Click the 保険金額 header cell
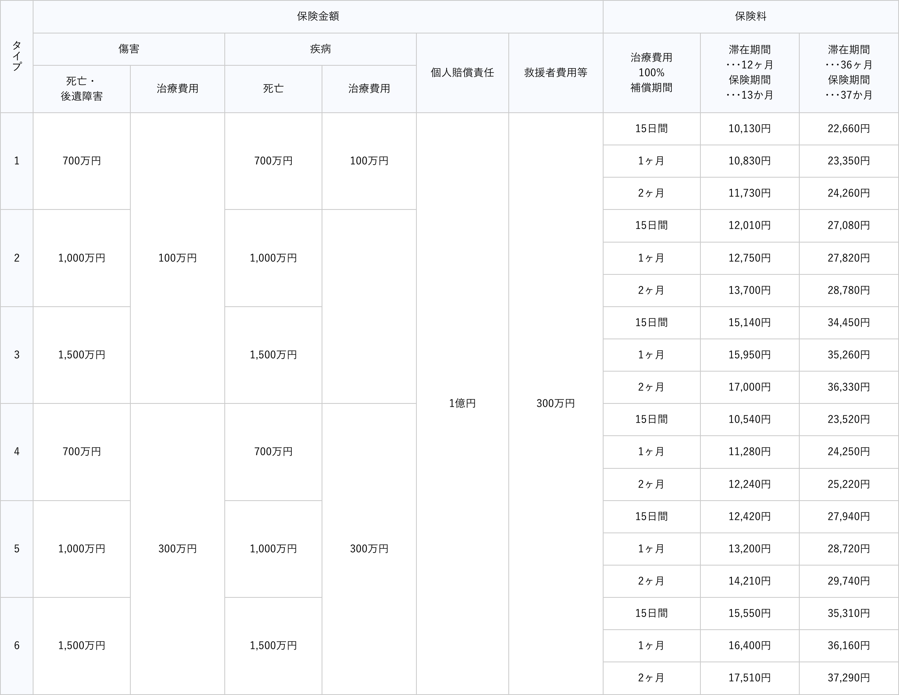This screenshot has width=899, height=695. coord(318,16)
